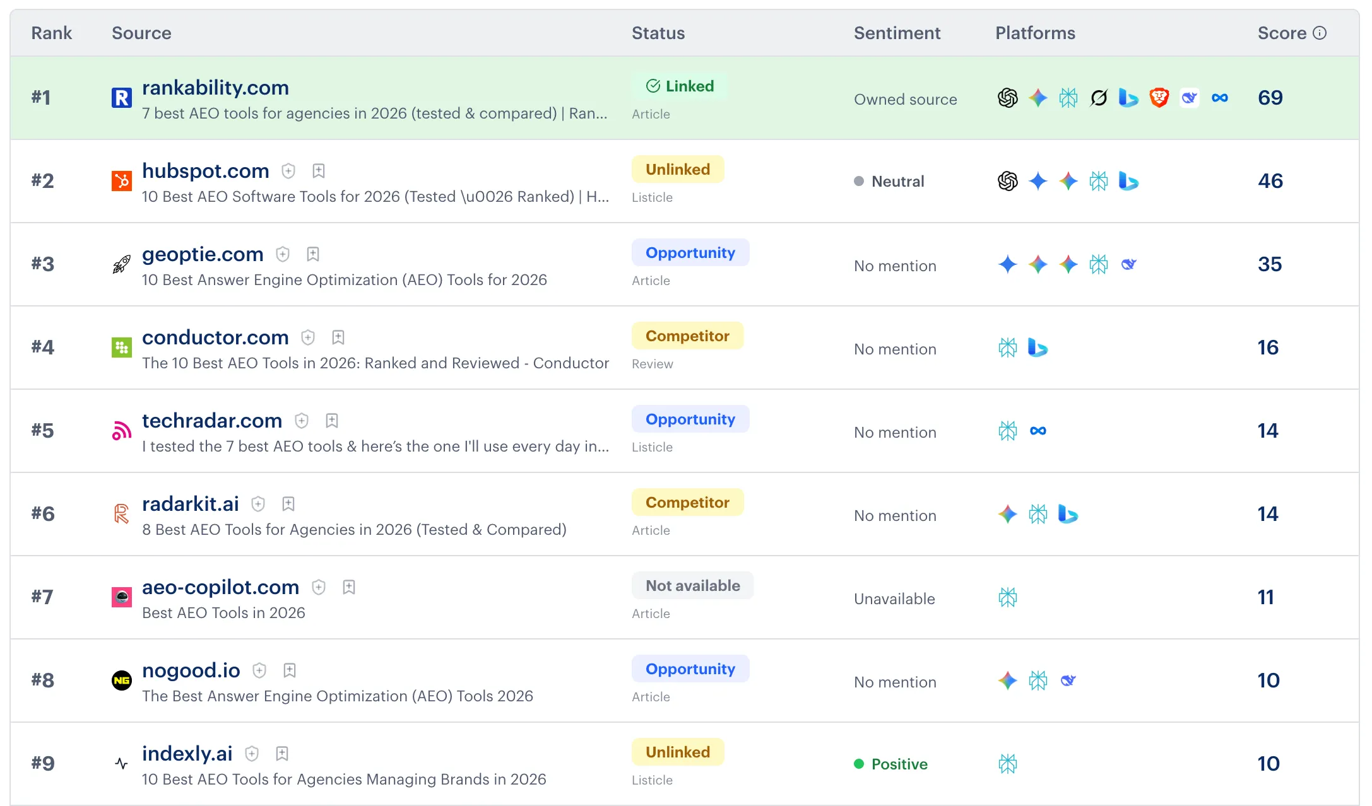Click the Sentiment column header
The height and width of the screenshot is (806, 1372).
[x=897, y=33]
